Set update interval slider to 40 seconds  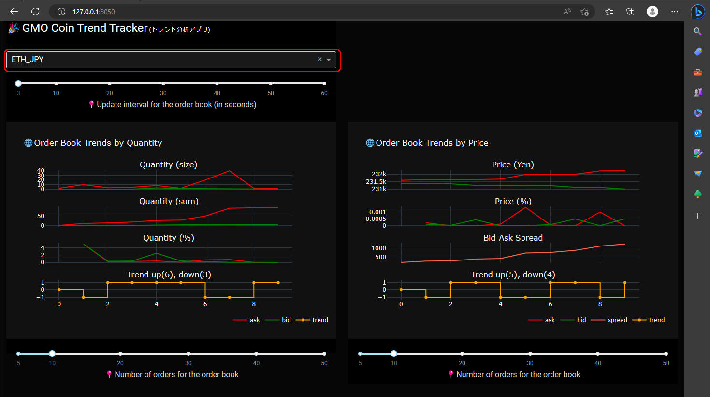tap(217, 83)
